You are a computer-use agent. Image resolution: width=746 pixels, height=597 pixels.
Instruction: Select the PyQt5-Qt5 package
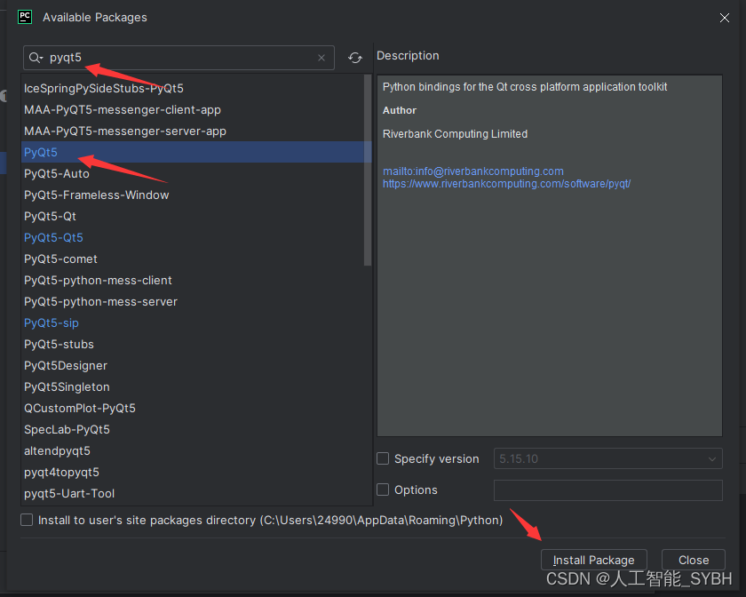(x=196, y=237)
